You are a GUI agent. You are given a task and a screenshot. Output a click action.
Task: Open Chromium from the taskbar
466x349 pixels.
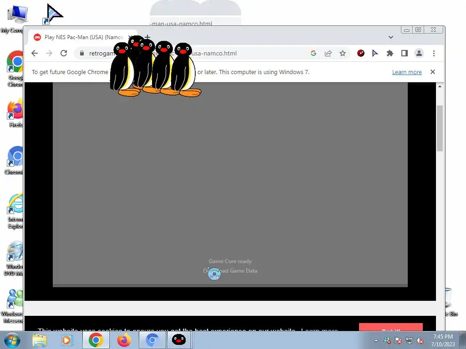pos(152,340)
